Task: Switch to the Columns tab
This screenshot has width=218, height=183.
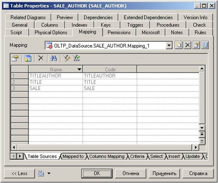Action: tap(50, 25)
